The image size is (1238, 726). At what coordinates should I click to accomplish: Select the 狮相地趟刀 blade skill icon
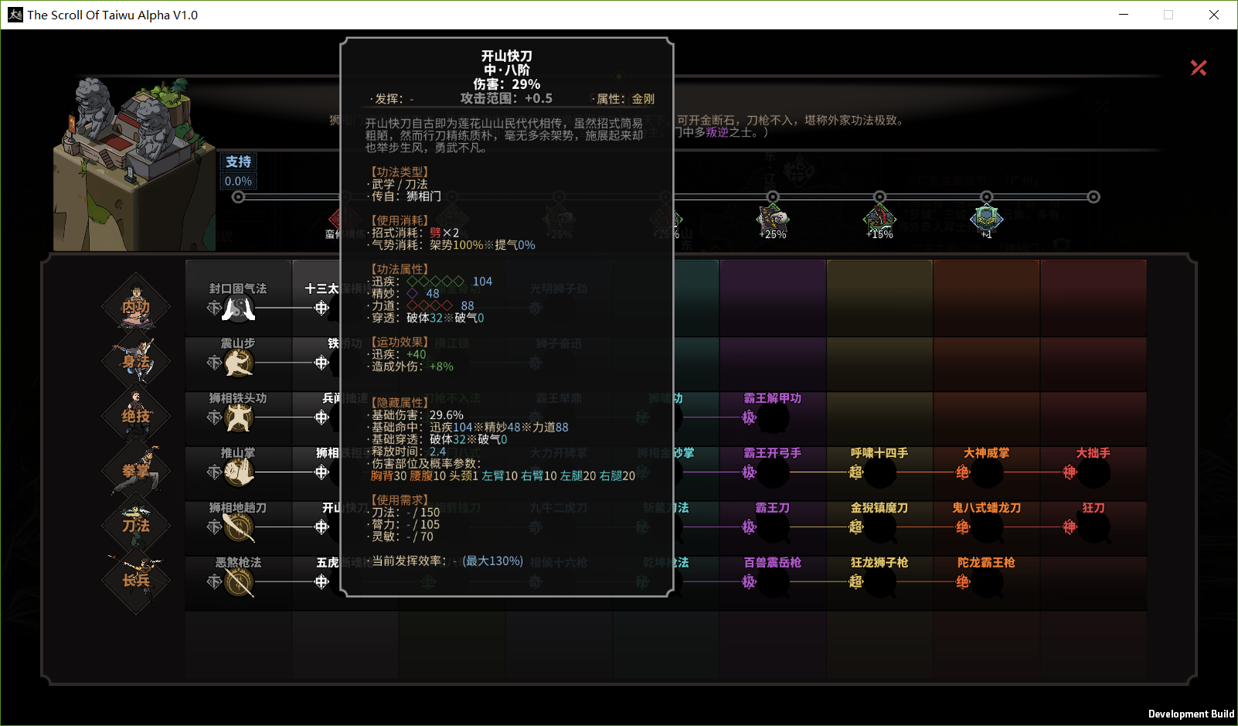(x=239, y=527)
